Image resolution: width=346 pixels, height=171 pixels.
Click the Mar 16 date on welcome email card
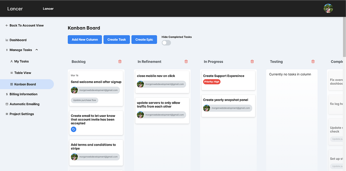(75, 76)
